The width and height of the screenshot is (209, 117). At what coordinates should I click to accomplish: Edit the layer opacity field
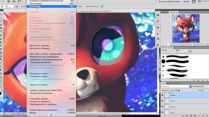207,86
